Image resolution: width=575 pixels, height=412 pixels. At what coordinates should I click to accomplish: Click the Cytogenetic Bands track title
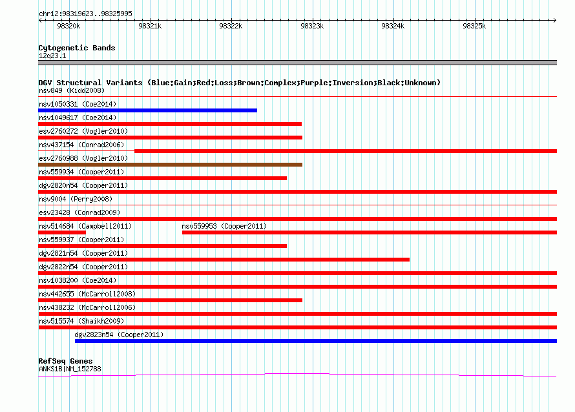click(77, 48)
